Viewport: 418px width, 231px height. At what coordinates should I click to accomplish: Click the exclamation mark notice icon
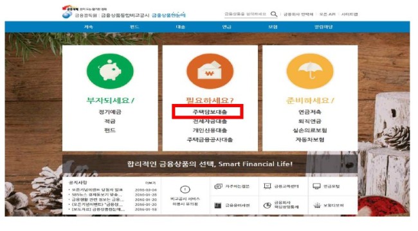click(185, 189)
